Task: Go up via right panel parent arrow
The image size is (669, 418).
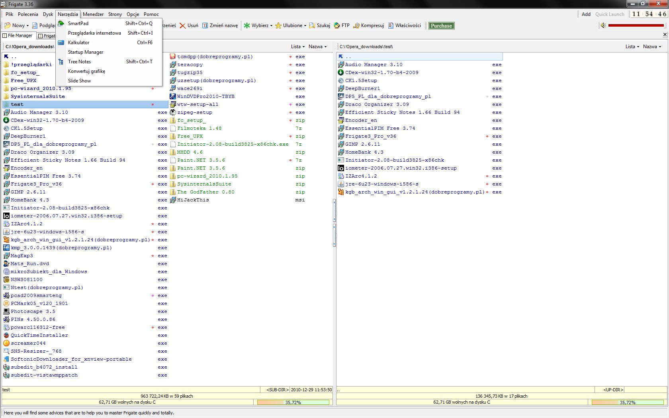Action: 341,57
